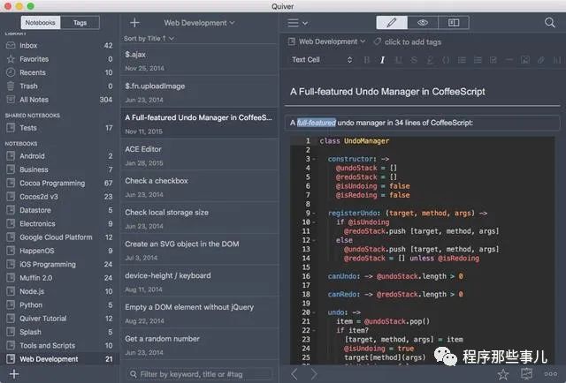Open Recents in the library
This screenshot has height=383, width=566.
tap(59, 72)
